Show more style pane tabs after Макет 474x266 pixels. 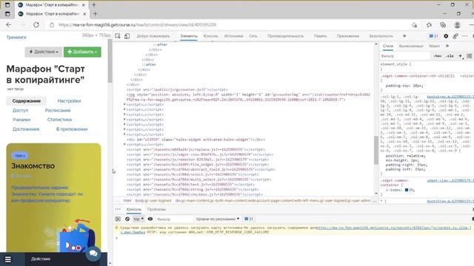[447, 46]
